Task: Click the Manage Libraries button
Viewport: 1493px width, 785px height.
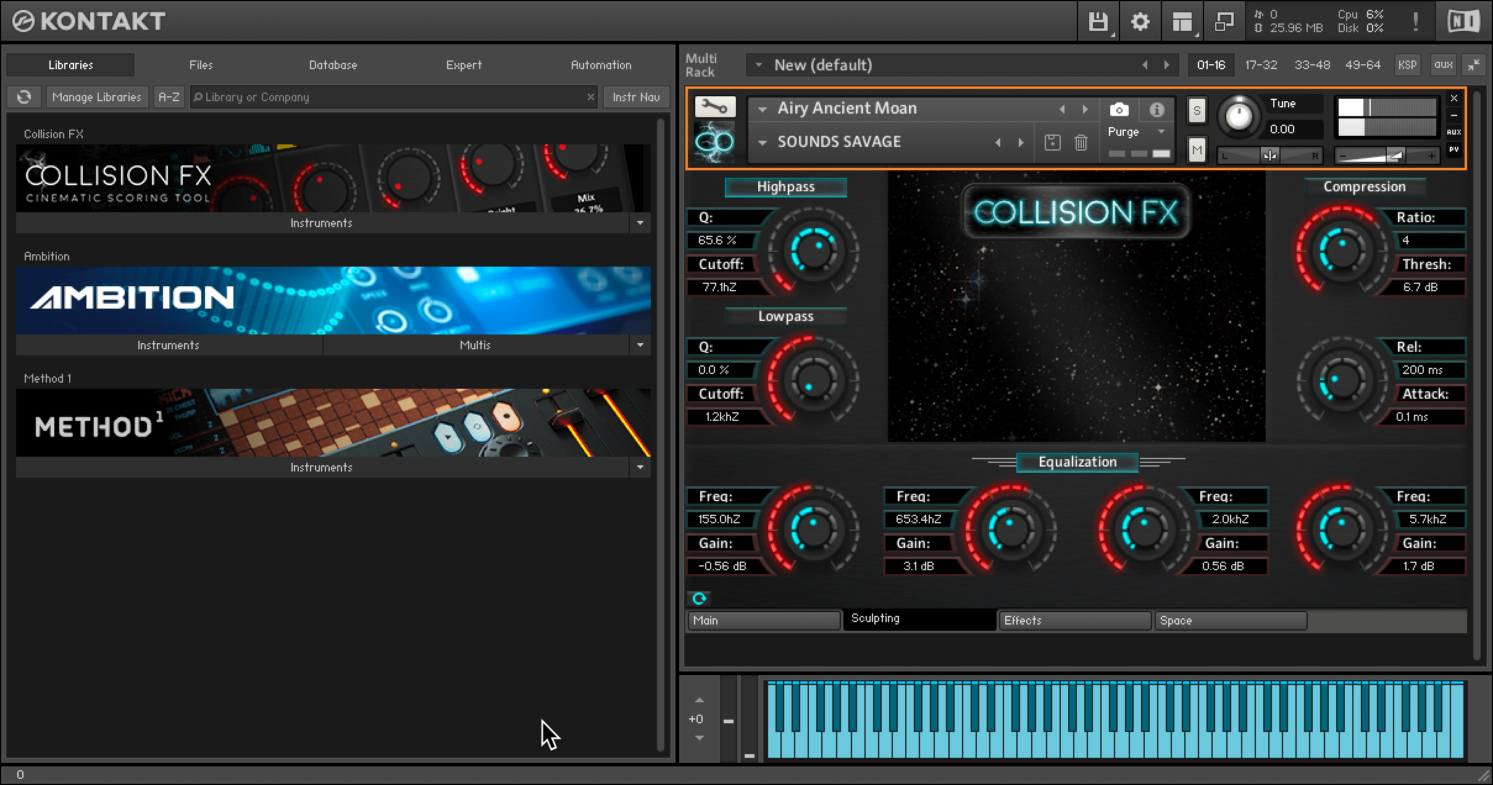Action: (x=97, y=97)
